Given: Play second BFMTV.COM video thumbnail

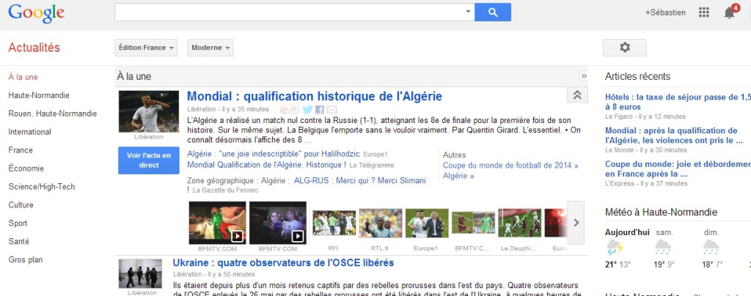Looking at the screenshot, I should [278, 222].
